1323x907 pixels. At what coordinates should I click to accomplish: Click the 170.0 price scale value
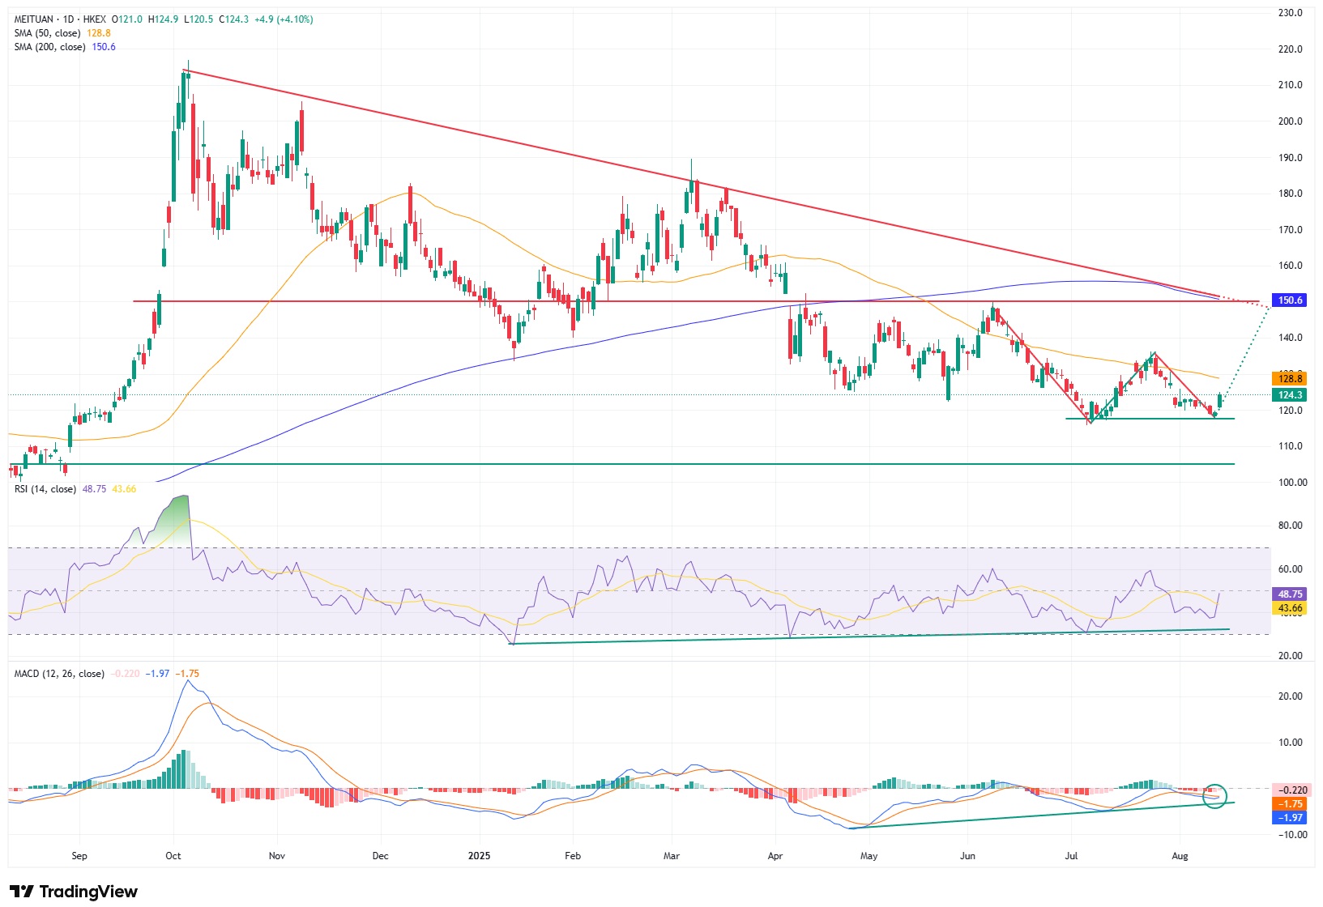coord(1290,230)
